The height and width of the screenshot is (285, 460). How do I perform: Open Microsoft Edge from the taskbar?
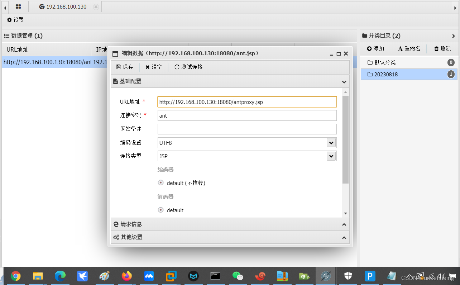click(60, 276)
